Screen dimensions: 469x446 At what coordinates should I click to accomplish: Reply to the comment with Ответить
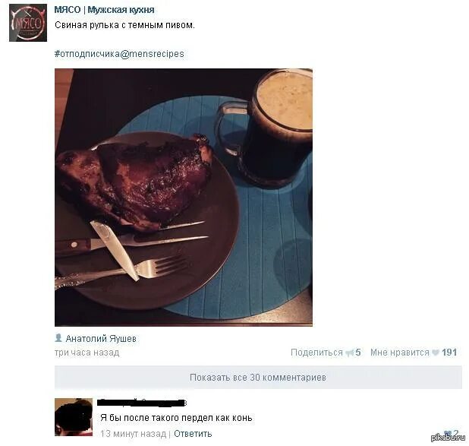point(193,433)
